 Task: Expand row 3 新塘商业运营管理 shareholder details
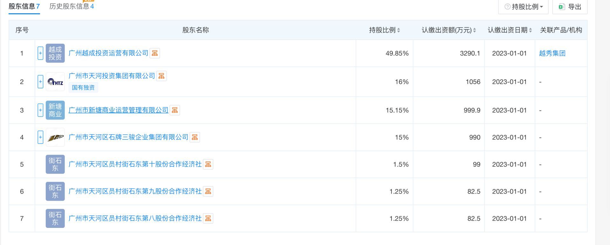click(x=40, y=110)
